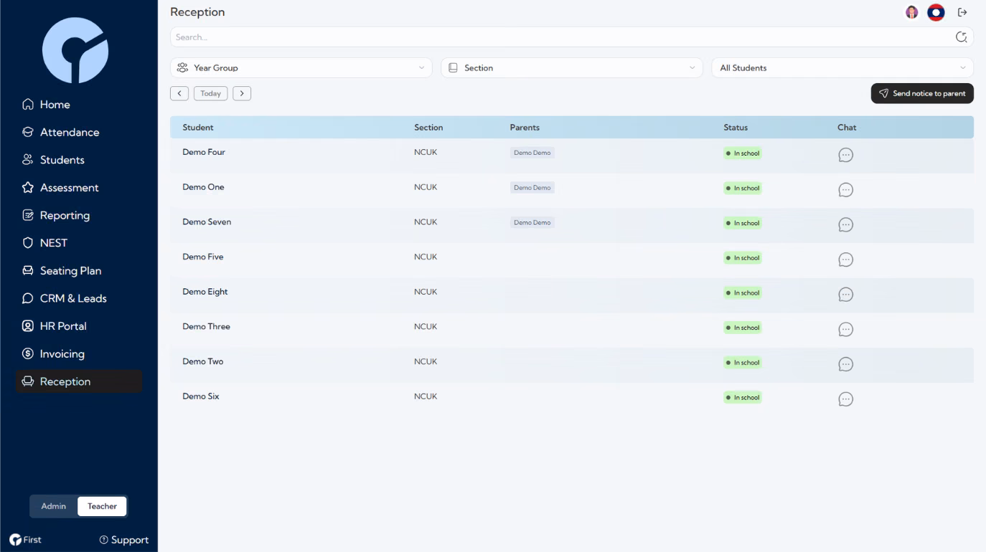Viewport: 986px width, 552px height.
Task: Select Reception in the sidebar
Action: point(79,381)
